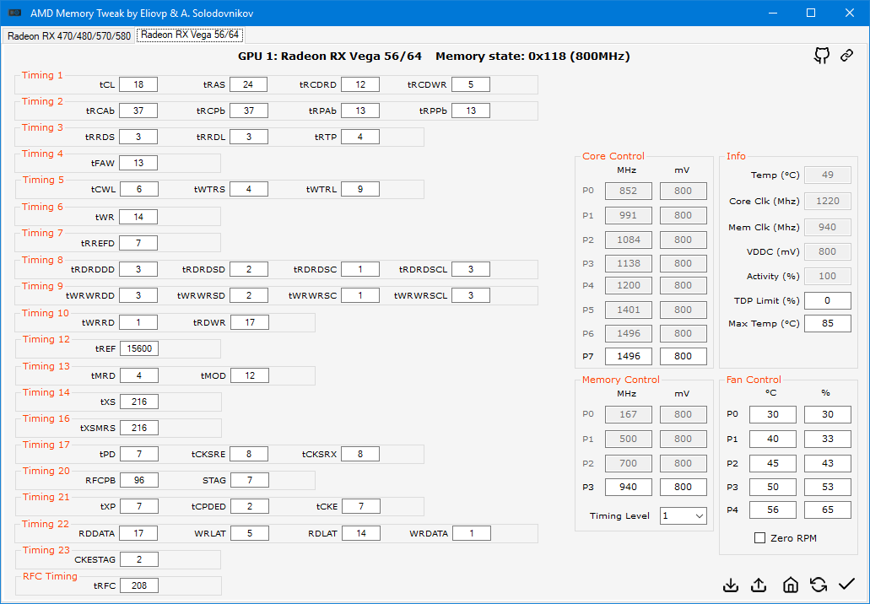Click the upload/save timings icon
870x604 pixels.
[759, 585]
